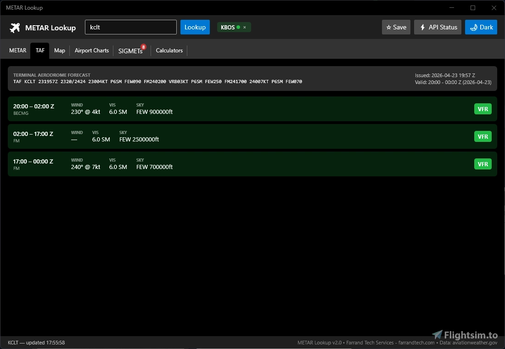Click the Valid: 20:00 - 00:00 Z text

453,82
